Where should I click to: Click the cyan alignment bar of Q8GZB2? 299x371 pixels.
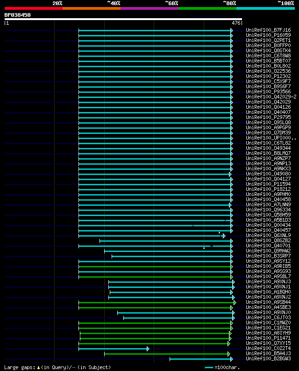coord(166,241)
